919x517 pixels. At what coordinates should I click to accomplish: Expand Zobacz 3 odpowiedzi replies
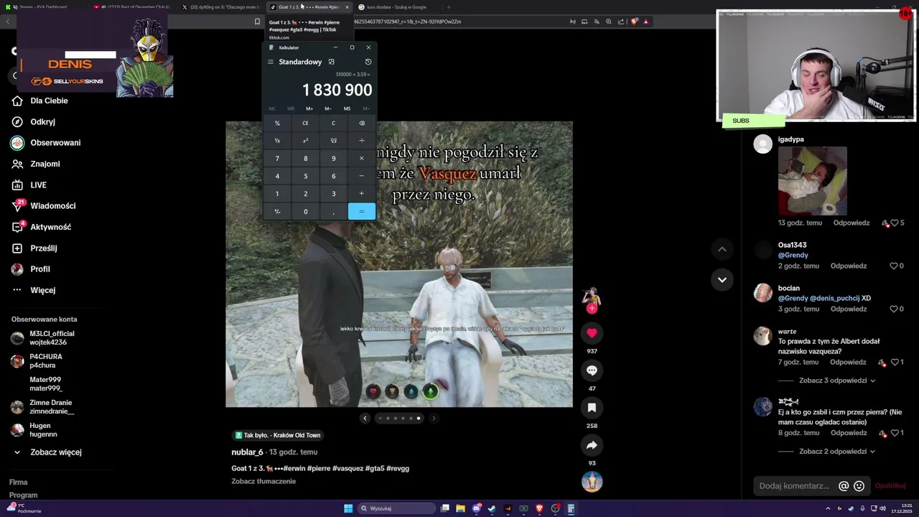[837, 381]
